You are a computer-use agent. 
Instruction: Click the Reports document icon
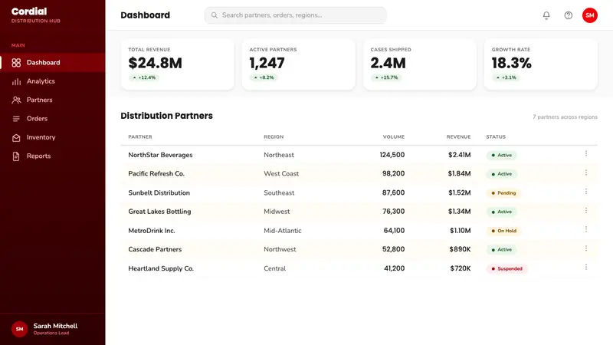tap(16, 156)
